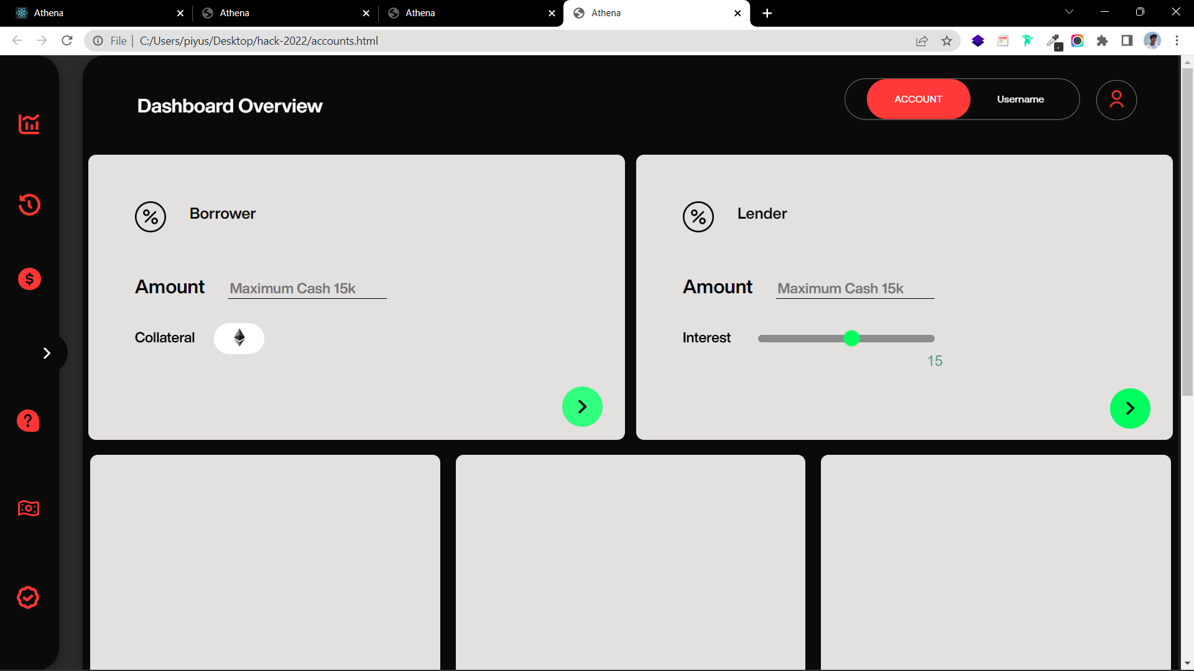Select the red dollar sign sidebar icon
Image resolution: width=1194 pixels, height=671 pixels.
(29, 280)
